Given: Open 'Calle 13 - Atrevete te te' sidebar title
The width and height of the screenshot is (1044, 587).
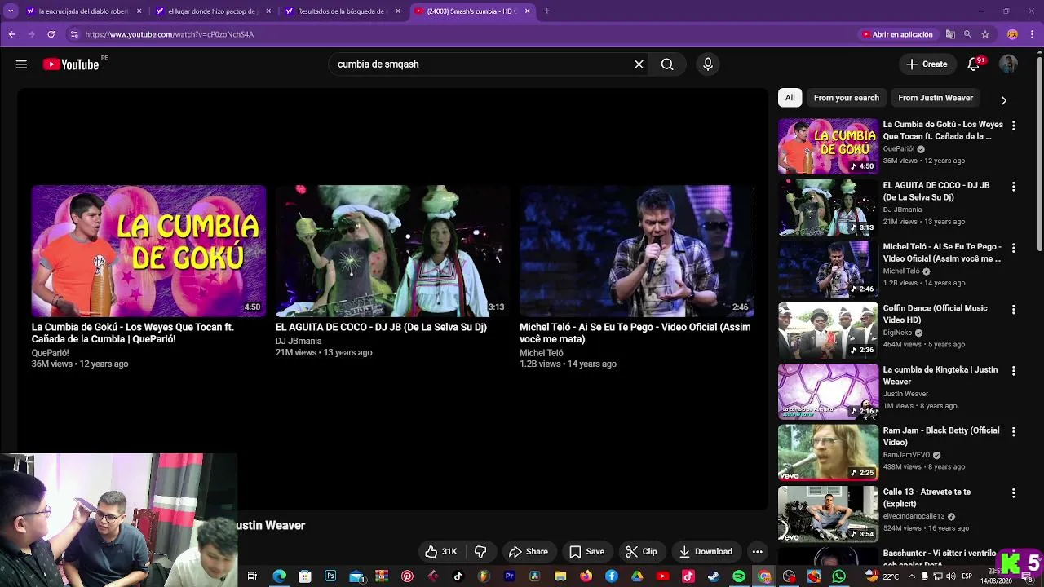Looking at the screenshot, I should (x=927, y=497).
